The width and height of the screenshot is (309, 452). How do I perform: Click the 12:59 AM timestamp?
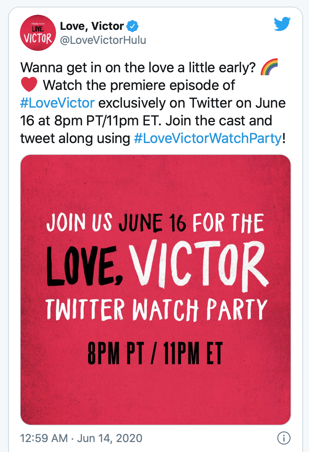coord(44,438)
